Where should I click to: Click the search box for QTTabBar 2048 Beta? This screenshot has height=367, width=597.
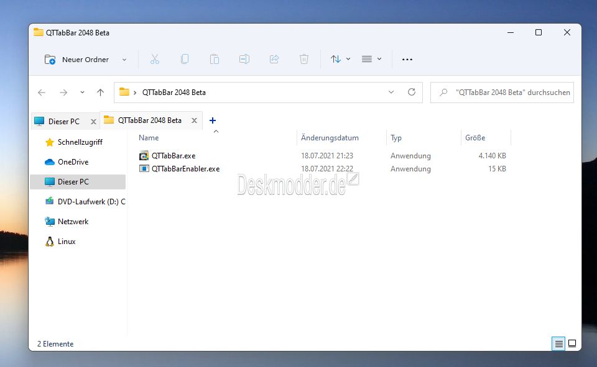click(x=502, y=93)
